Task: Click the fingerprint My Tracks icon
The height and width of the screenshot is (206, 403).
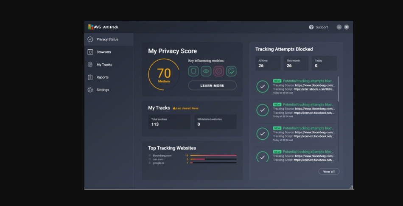Action: 90,65
